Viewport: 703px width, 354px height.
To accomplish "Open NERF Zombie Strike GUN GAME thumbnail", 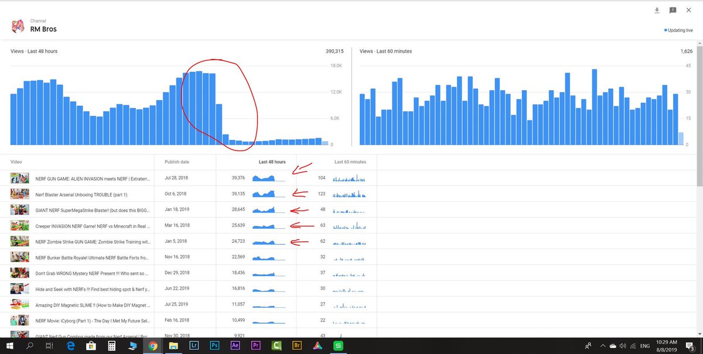I will (20, 241).
